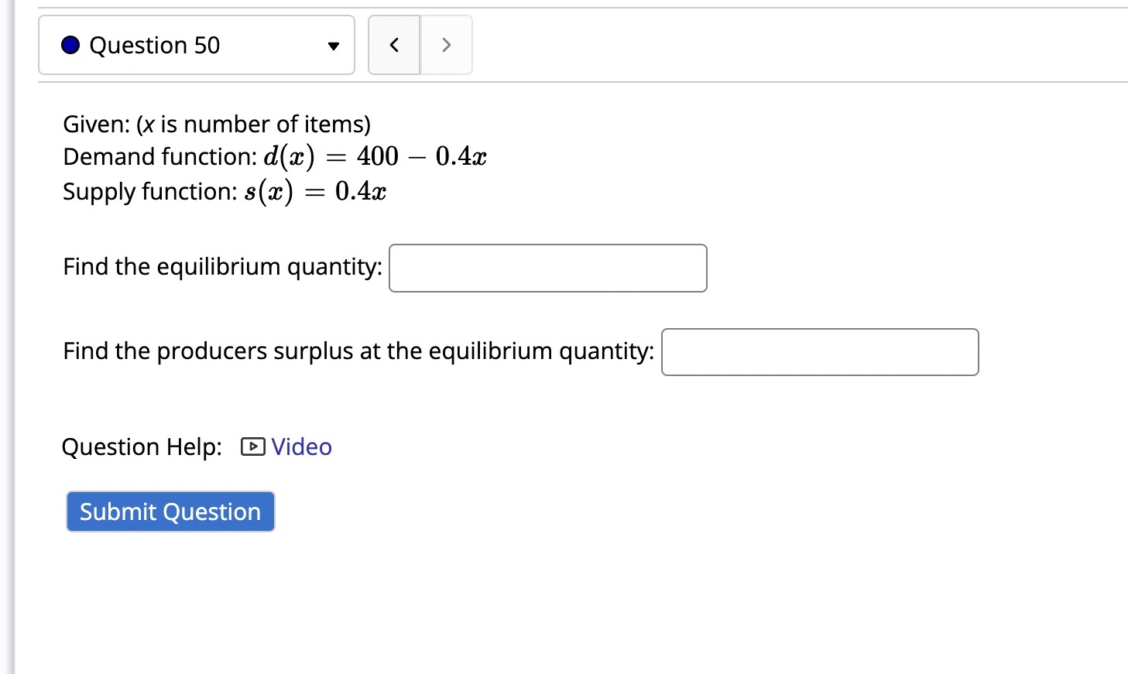Click the Question Help label
The width and height of the screenshot is (1128, 674).
[x=141, y=446]
